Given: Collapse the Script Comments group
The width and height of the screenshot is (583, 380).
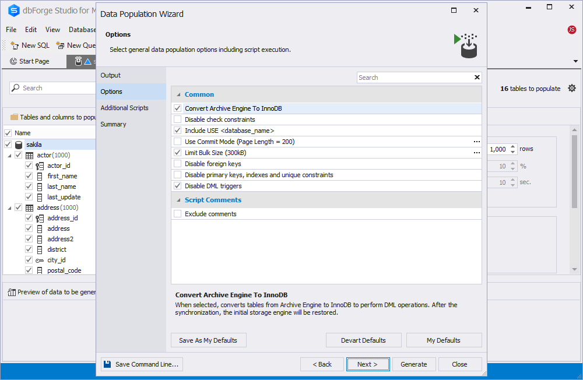Looking at the screenshot, I should [178, 200].
